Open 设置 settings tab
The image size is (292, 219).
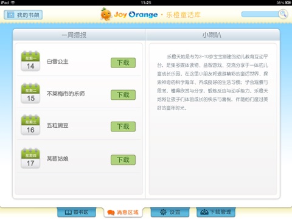(x=170, y=212)
